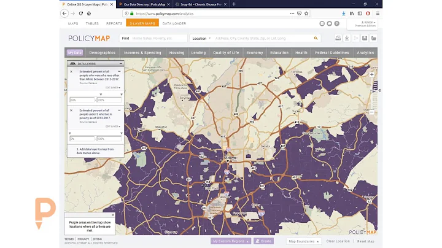Open Edit Layer menu for race layer
Viewport: 442px width, 248px height.
(113, 88)
